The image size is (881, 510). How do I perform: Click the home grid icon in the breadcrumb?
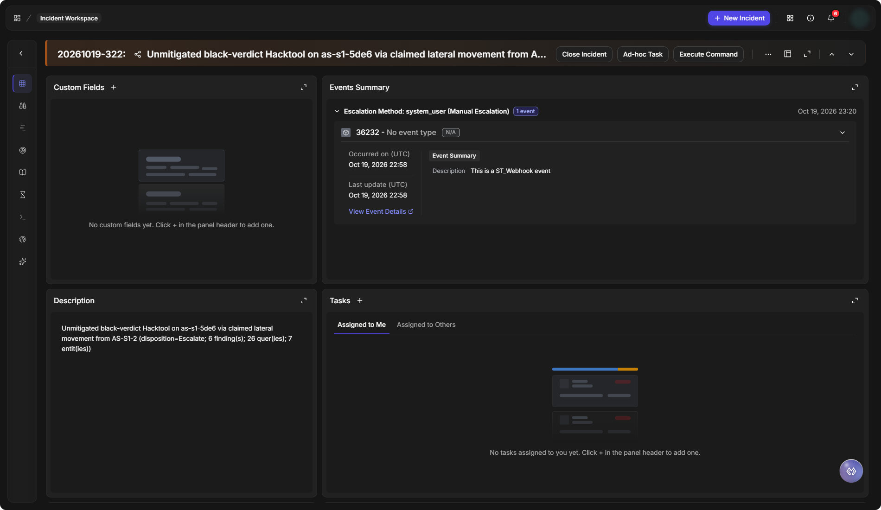click(x=17, y=18)
